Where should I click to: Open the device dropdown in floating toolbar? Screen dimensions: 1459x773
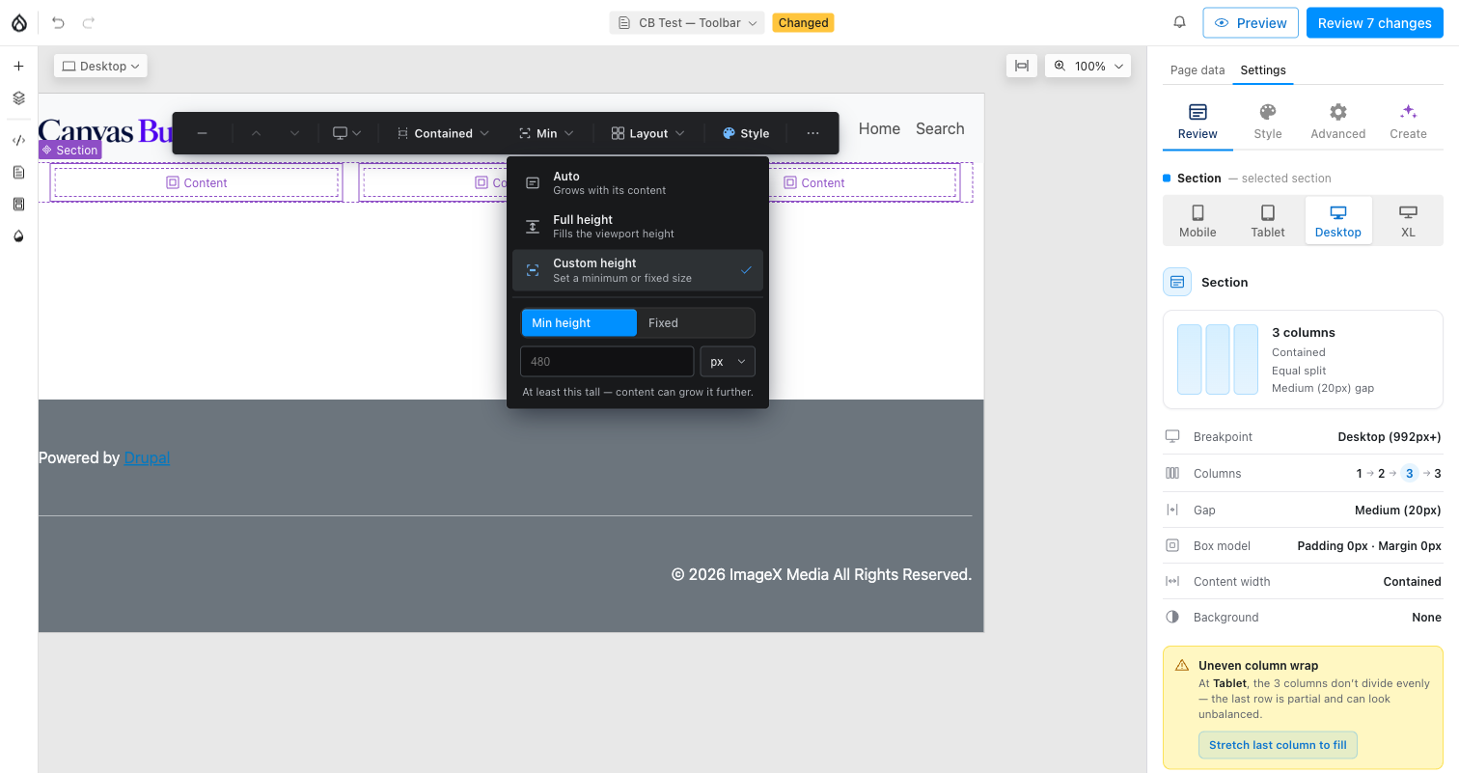[x=347, y=133]
